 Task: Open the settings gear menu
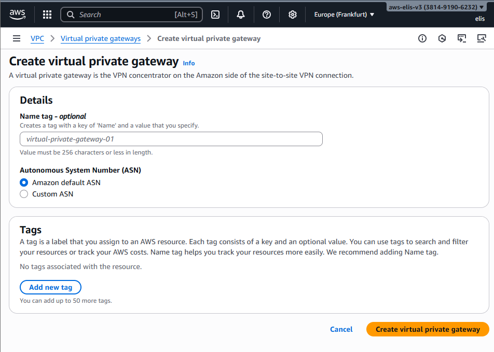coord(293,15)
